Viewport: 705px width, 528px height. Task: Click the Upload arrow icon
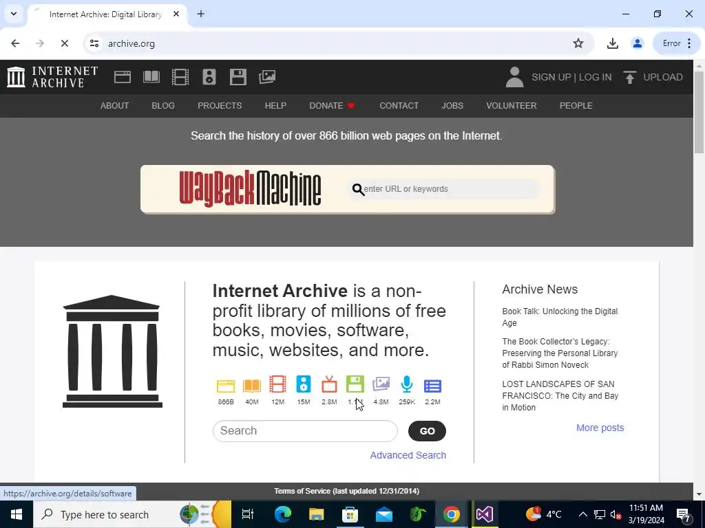[x=629, y=77]
